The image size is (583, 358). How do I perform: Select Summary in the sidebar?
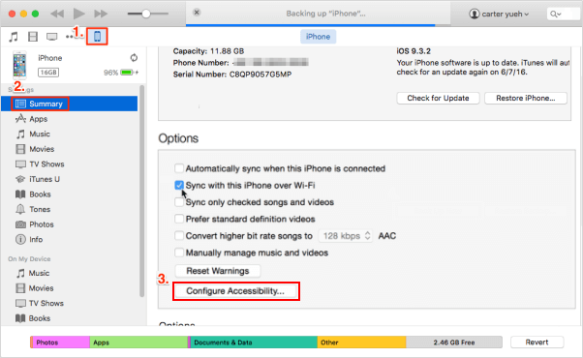69,104
